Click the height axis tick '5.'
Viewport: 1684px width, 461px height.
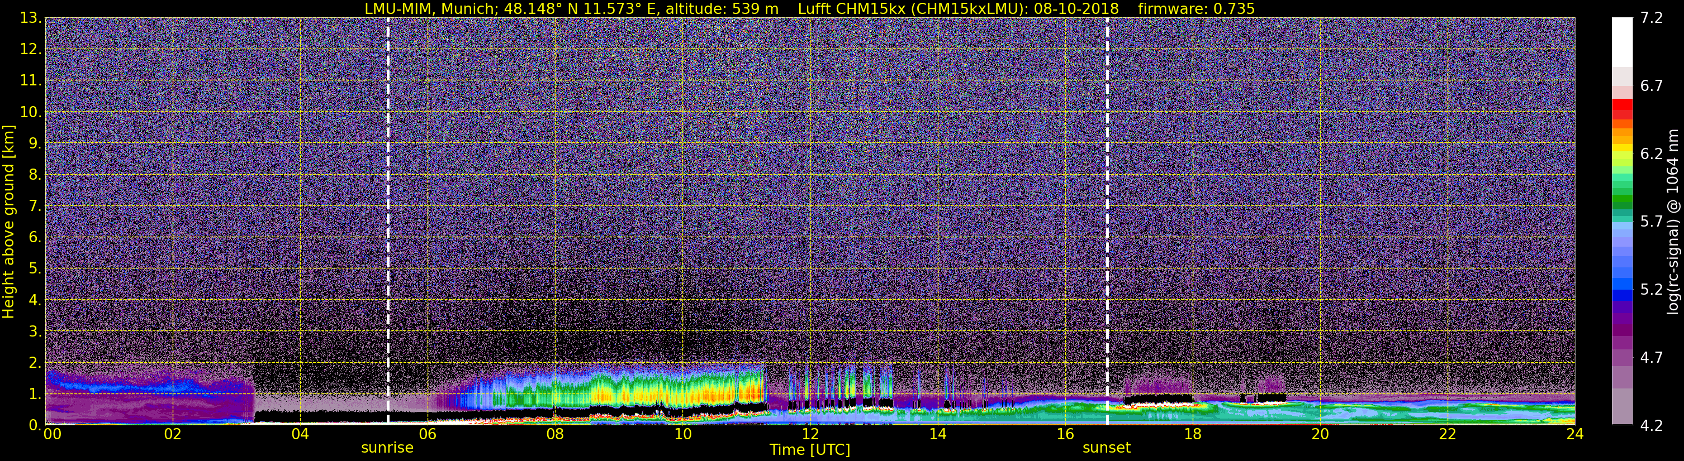pyautogui.click(x=35, y=269)
